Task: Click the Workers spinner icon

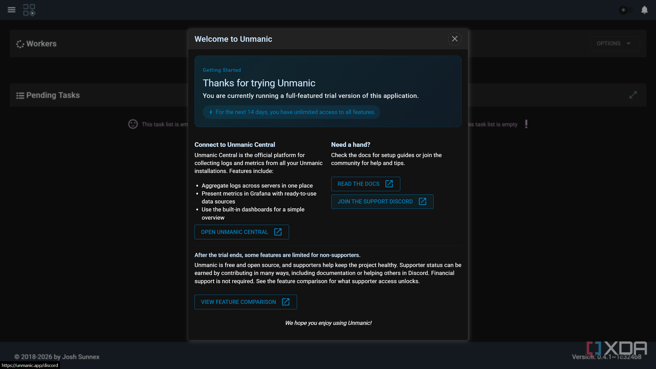Action: click(x=20, y=44)
